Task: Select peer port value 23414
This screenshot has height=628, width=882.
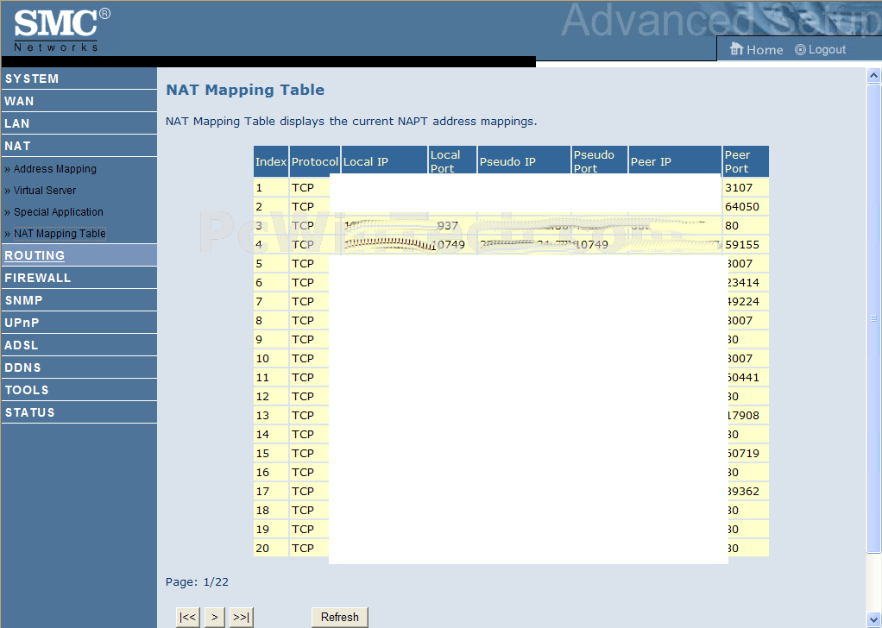Action: pyautogui.click(x=744, y=283)
